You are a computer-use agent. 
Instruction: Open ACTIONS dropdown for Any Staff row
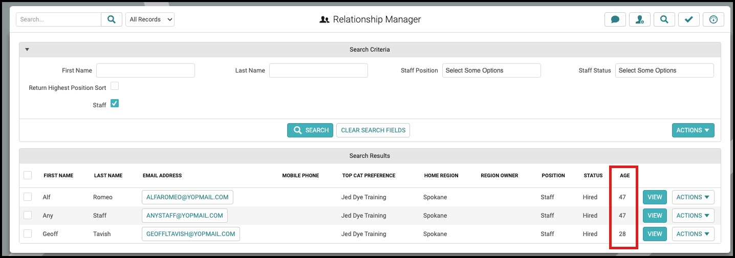click(x=693, y=216)
